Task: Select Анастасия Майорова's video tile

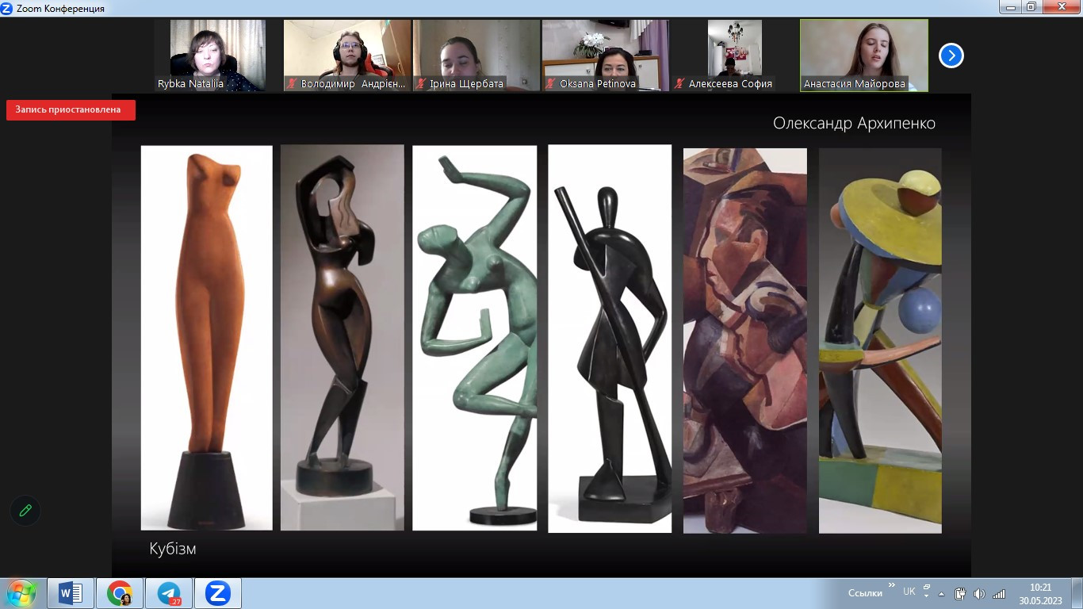Action: tap(864, 56)
